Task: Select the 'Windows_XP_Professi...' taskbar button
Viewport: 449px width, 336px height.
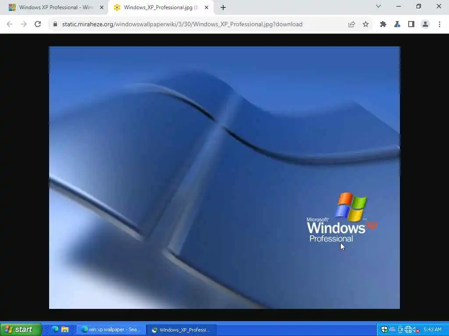Action: pos(181,330)
